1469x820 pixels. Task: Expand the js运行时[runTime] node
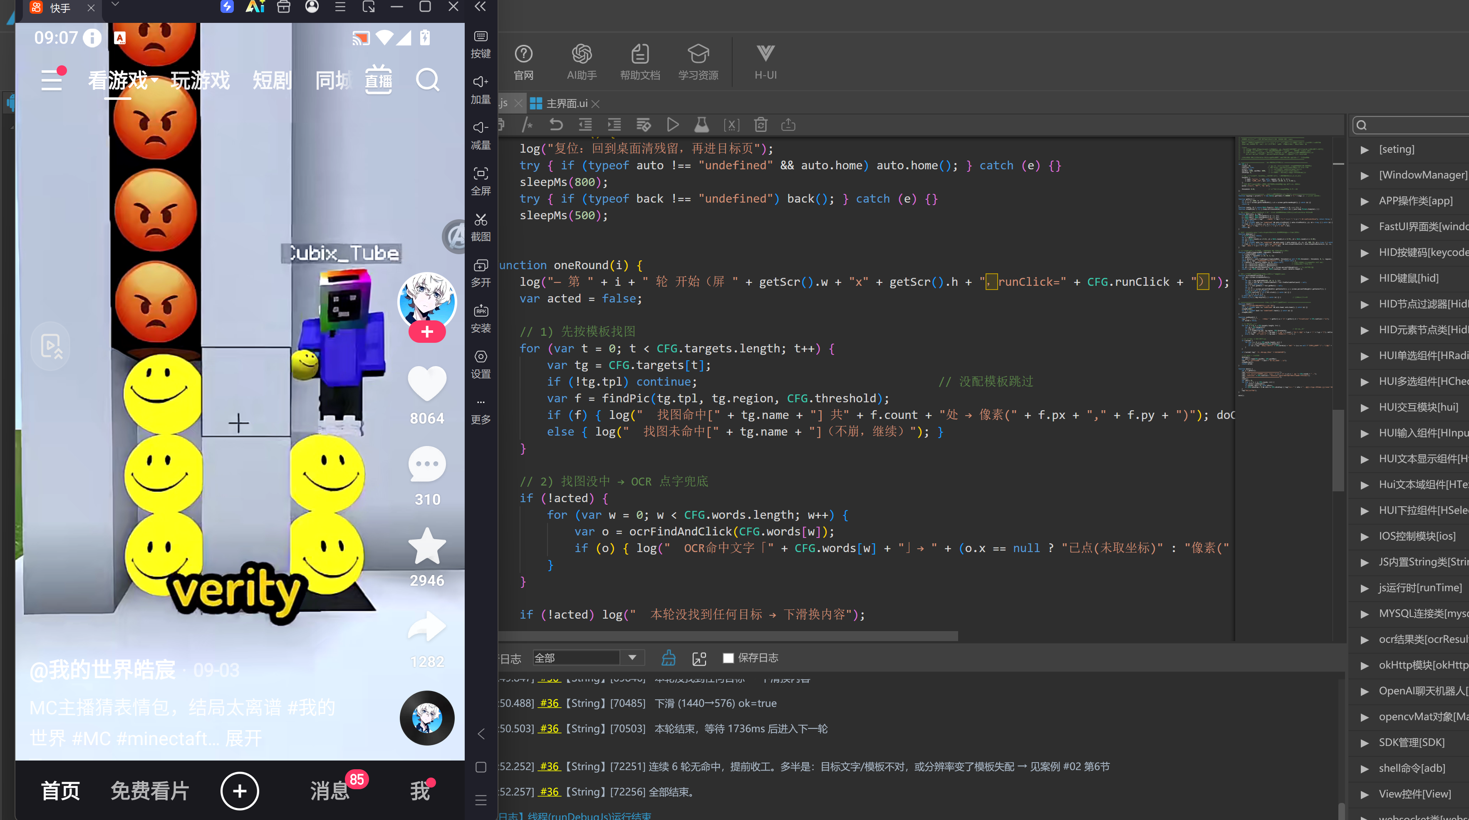(x=1365, y=588)
